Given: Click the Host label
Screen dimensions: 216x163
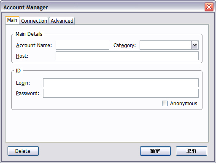Looking at the screenshot, I should tap(22, 56).
